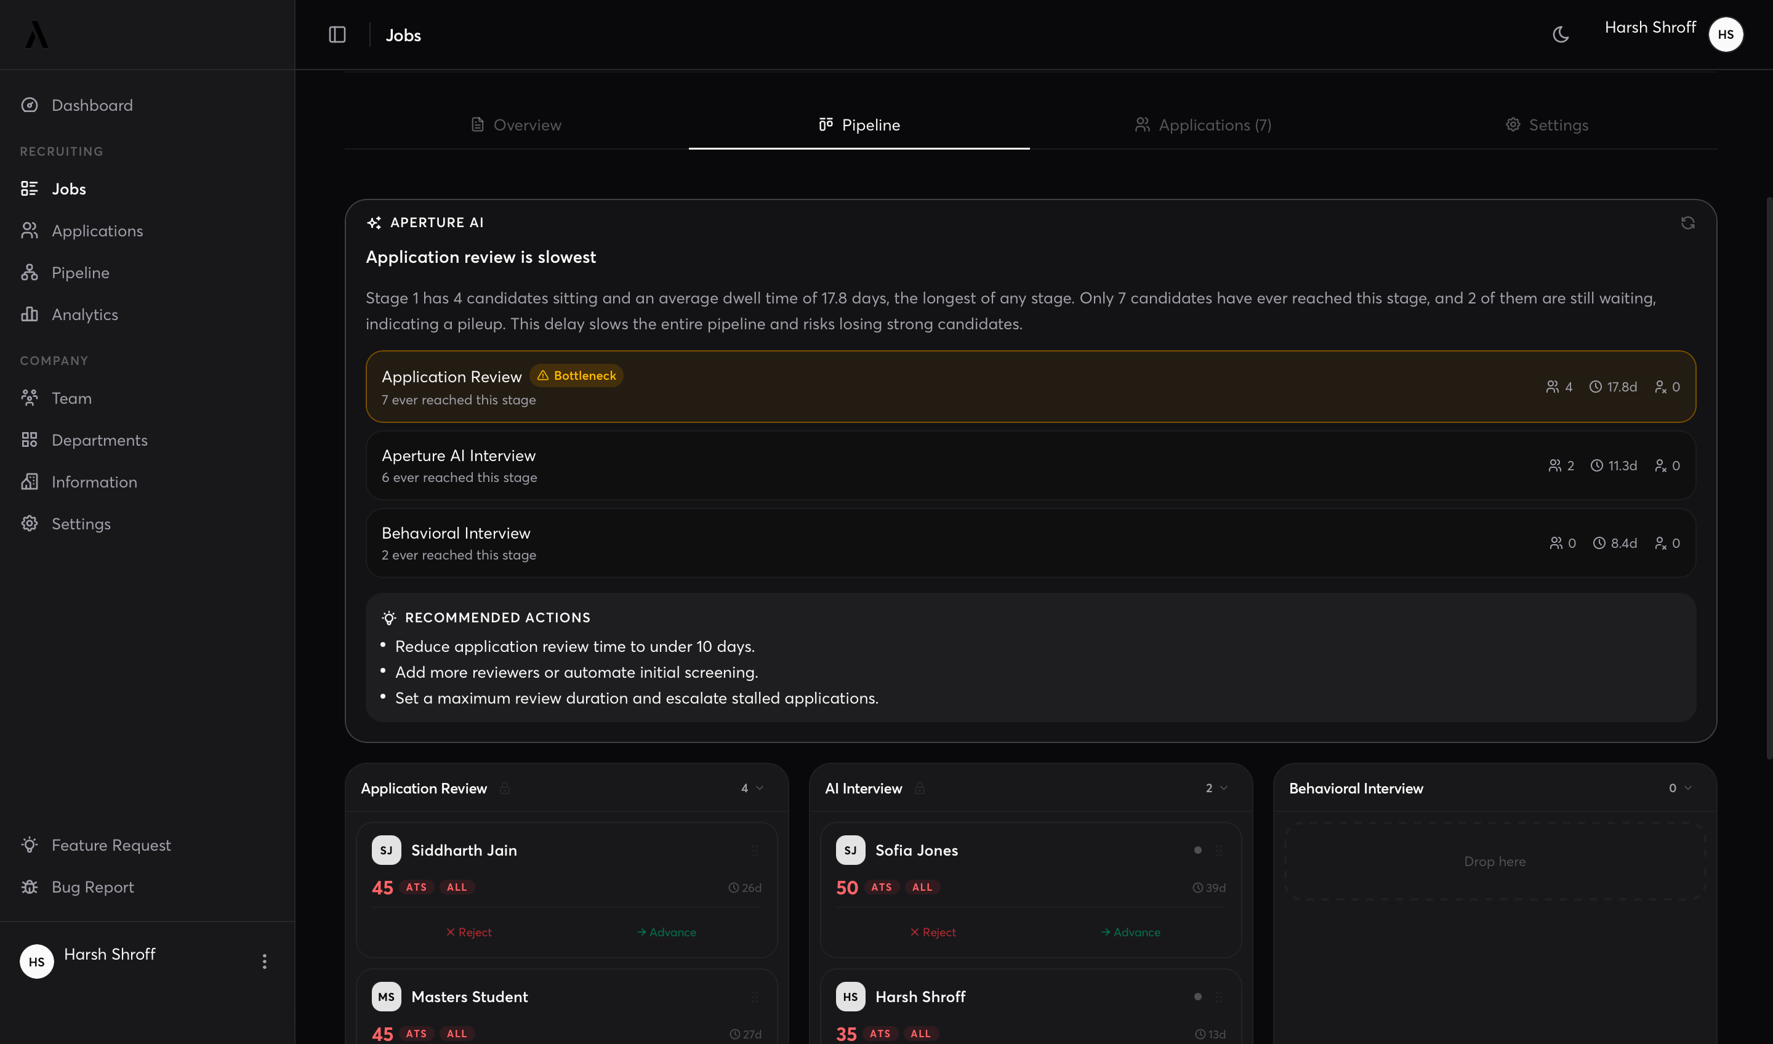The width and height of the screenshot is (1773, 1044).
Task: Click the 11.3d dwell time clock
Action: pyautogui.click(x=1596, y=466)
